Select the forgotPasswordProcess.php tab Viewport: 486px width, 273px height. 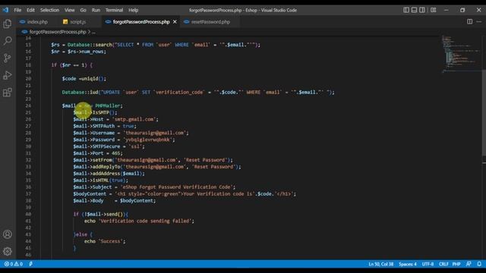pos(141,22)
